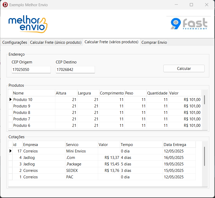This screenshot has height=198, width=215.
Task: Click the Altura column header
Action: 66,93
